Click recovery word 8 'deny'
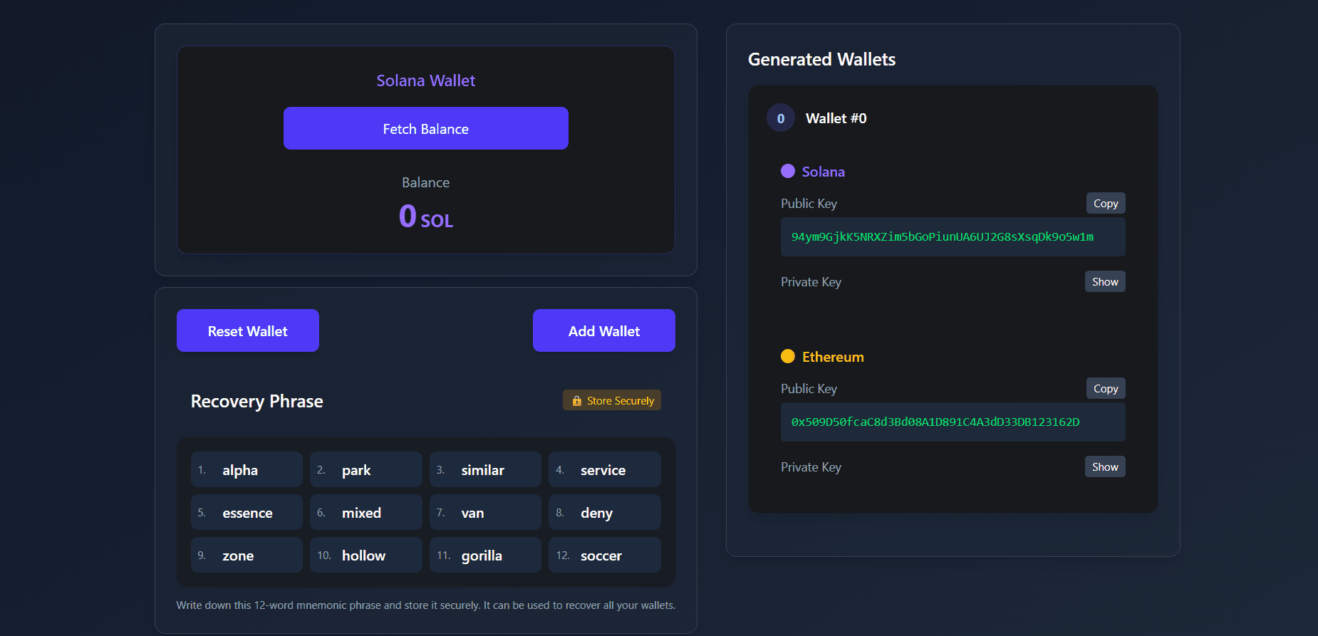 click(605, 512)
